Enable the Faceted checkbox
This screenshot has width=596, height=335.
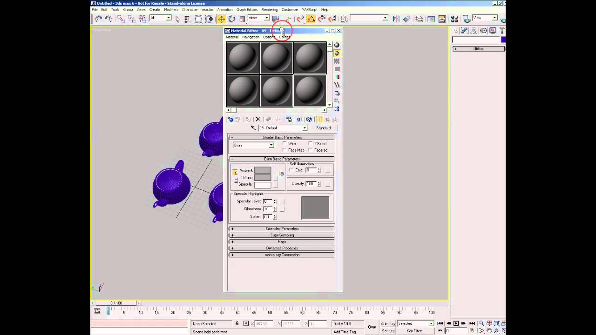pyautogui.click(x=311, y=150)
